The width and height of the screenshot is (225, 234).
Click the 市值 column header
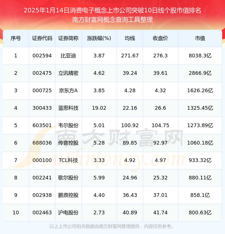(200, 38)
